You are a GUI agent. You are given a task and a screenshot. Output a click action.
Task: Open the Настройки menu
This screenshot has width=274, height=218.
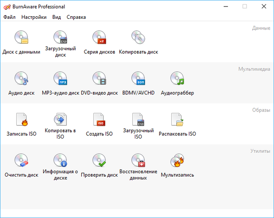[34, 17]
